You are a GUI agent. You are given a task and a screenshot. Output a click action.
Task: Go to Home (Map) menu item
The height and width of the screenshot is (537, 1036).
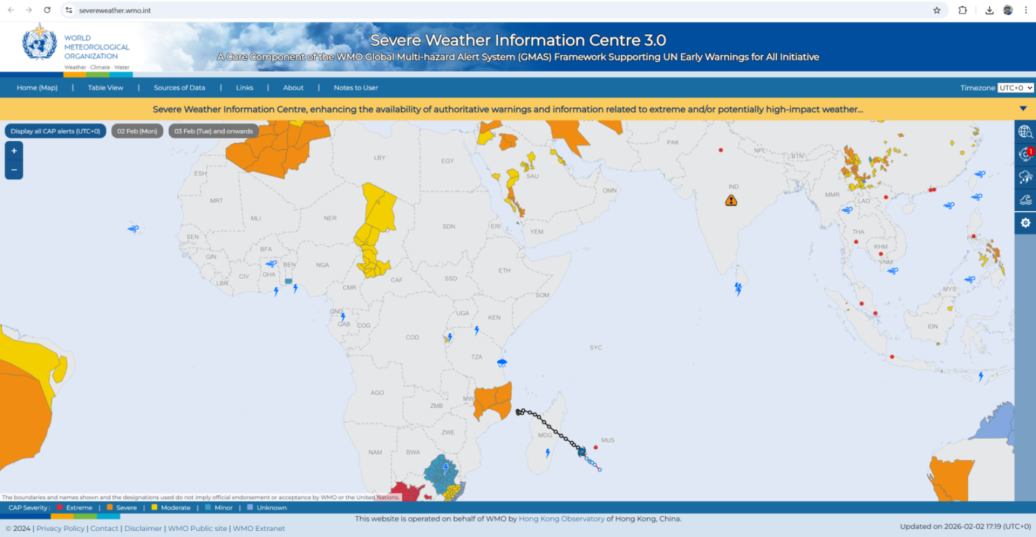(37, 88)
